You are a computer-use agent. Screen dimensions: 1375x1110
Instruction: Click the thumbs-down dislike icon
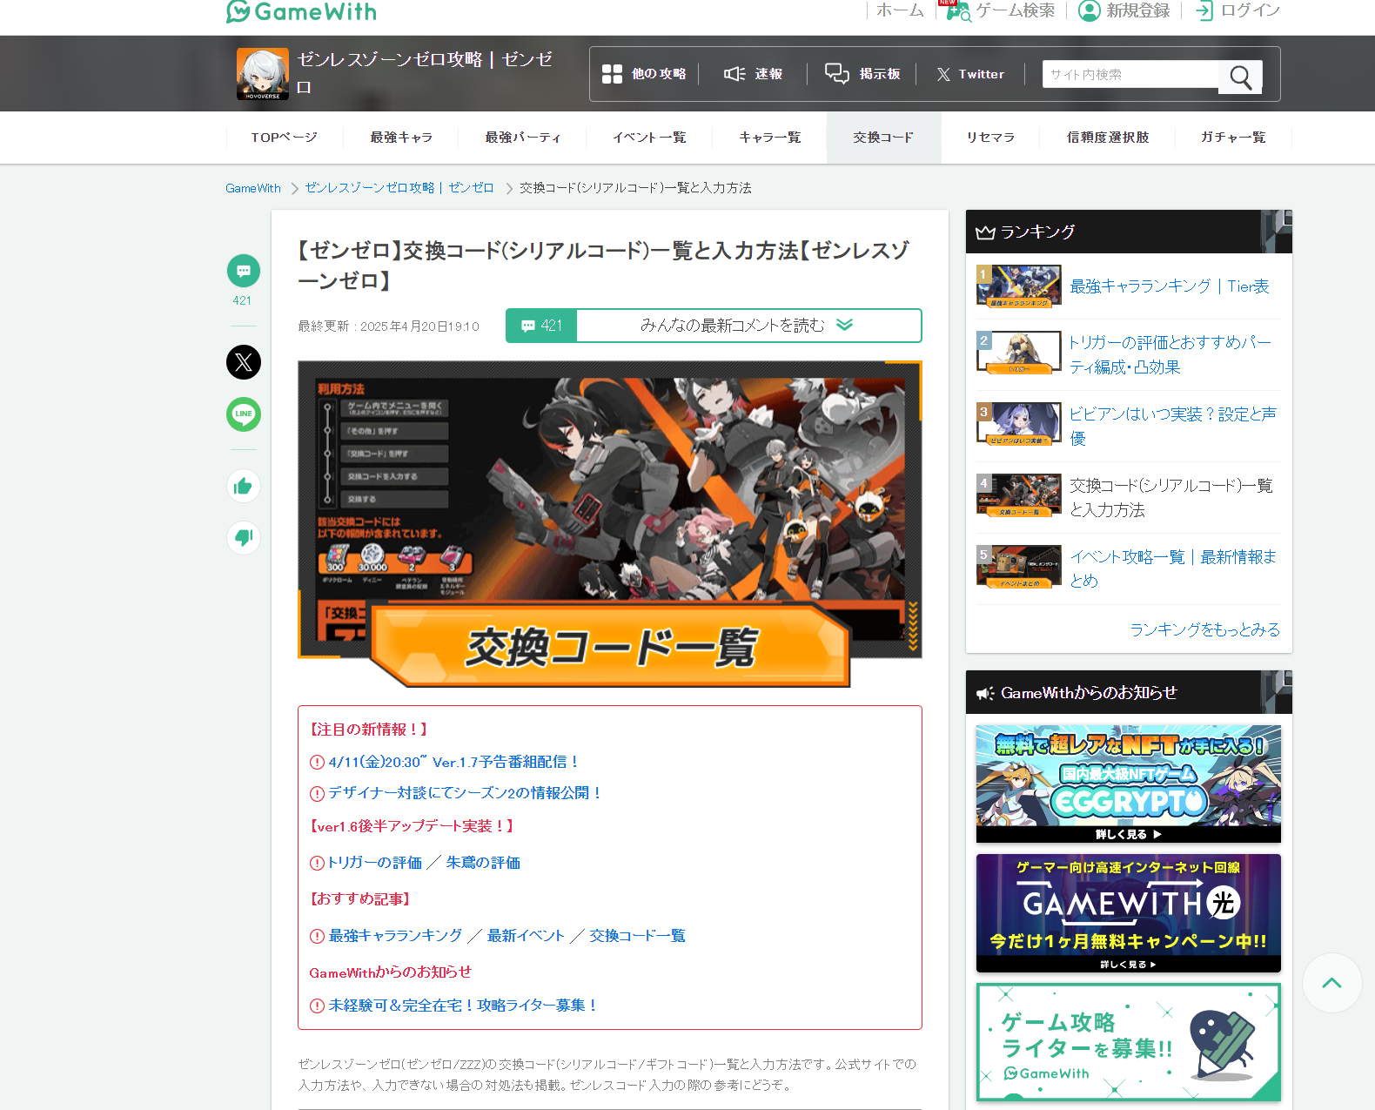point(244,538)
